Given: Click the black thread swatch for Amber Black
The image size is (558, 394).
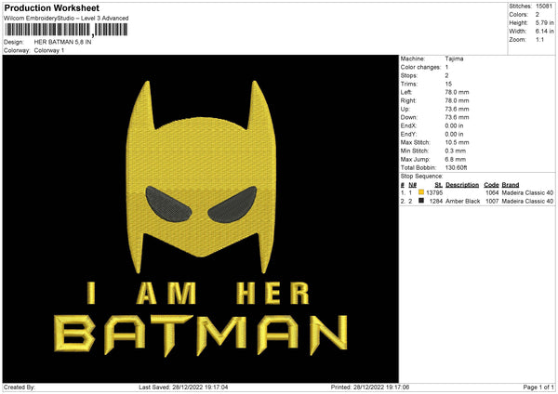Looking at the screenshot, I should point(421,201).
